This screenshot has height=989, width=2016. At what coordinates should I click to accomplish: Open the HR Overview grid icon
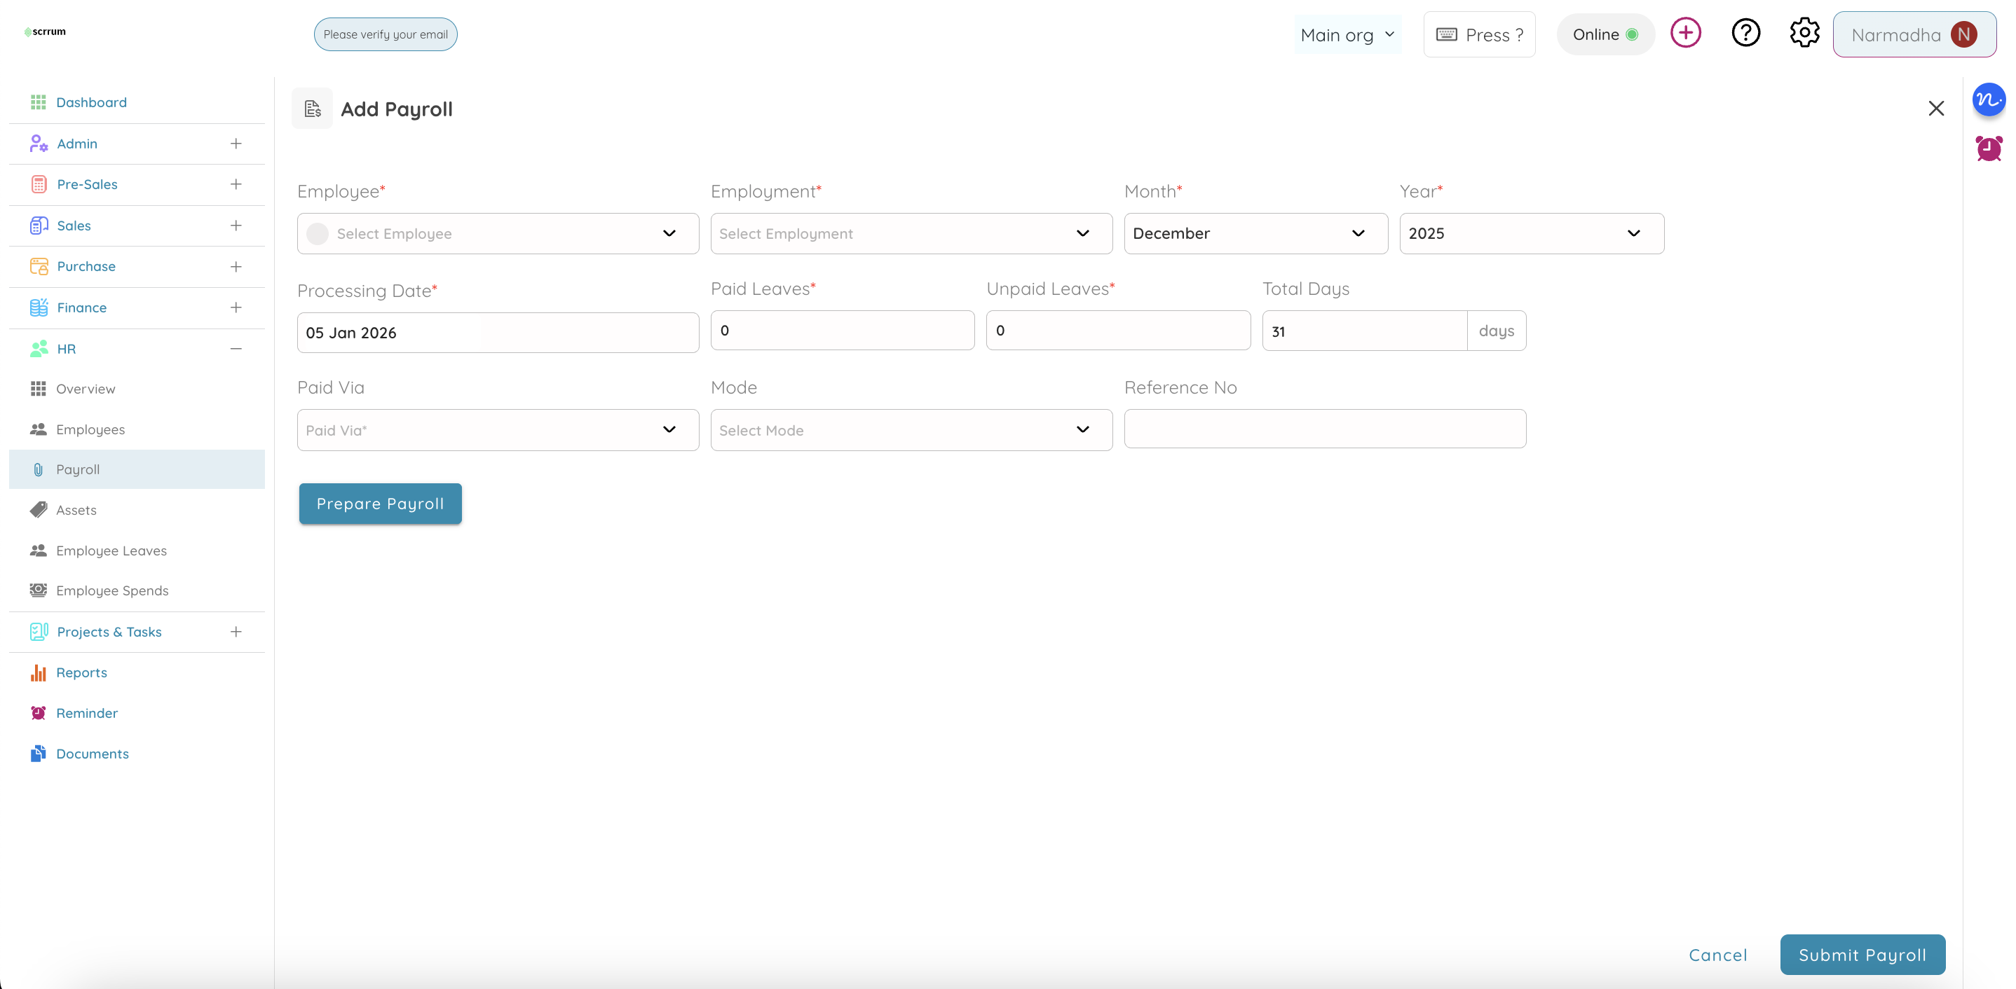pos(39,388)
